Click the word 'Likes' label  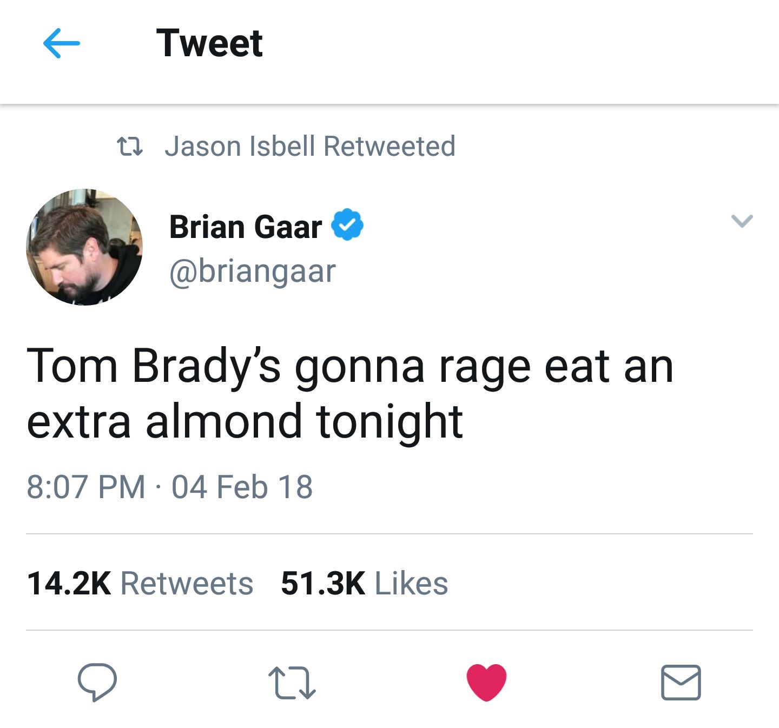[x=411, y=583]
